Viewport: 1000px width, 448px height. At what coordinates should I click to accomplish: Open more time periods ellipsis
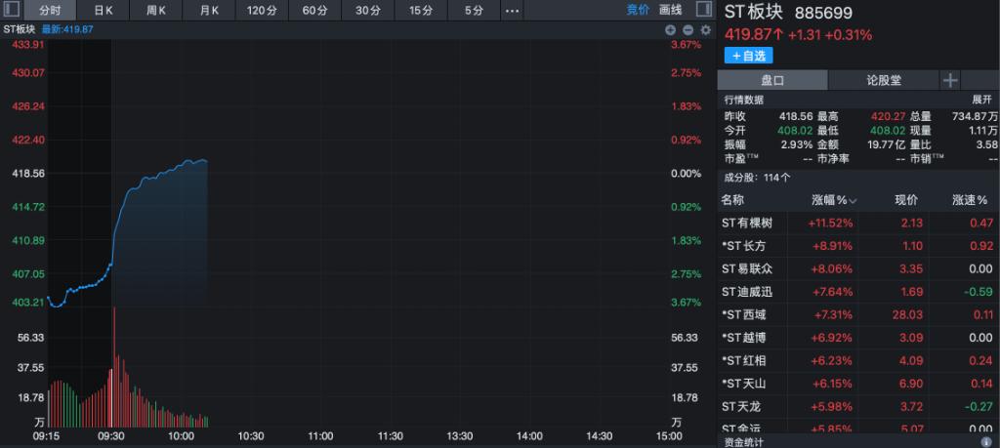pyautogui.click(x=512, y=10)
